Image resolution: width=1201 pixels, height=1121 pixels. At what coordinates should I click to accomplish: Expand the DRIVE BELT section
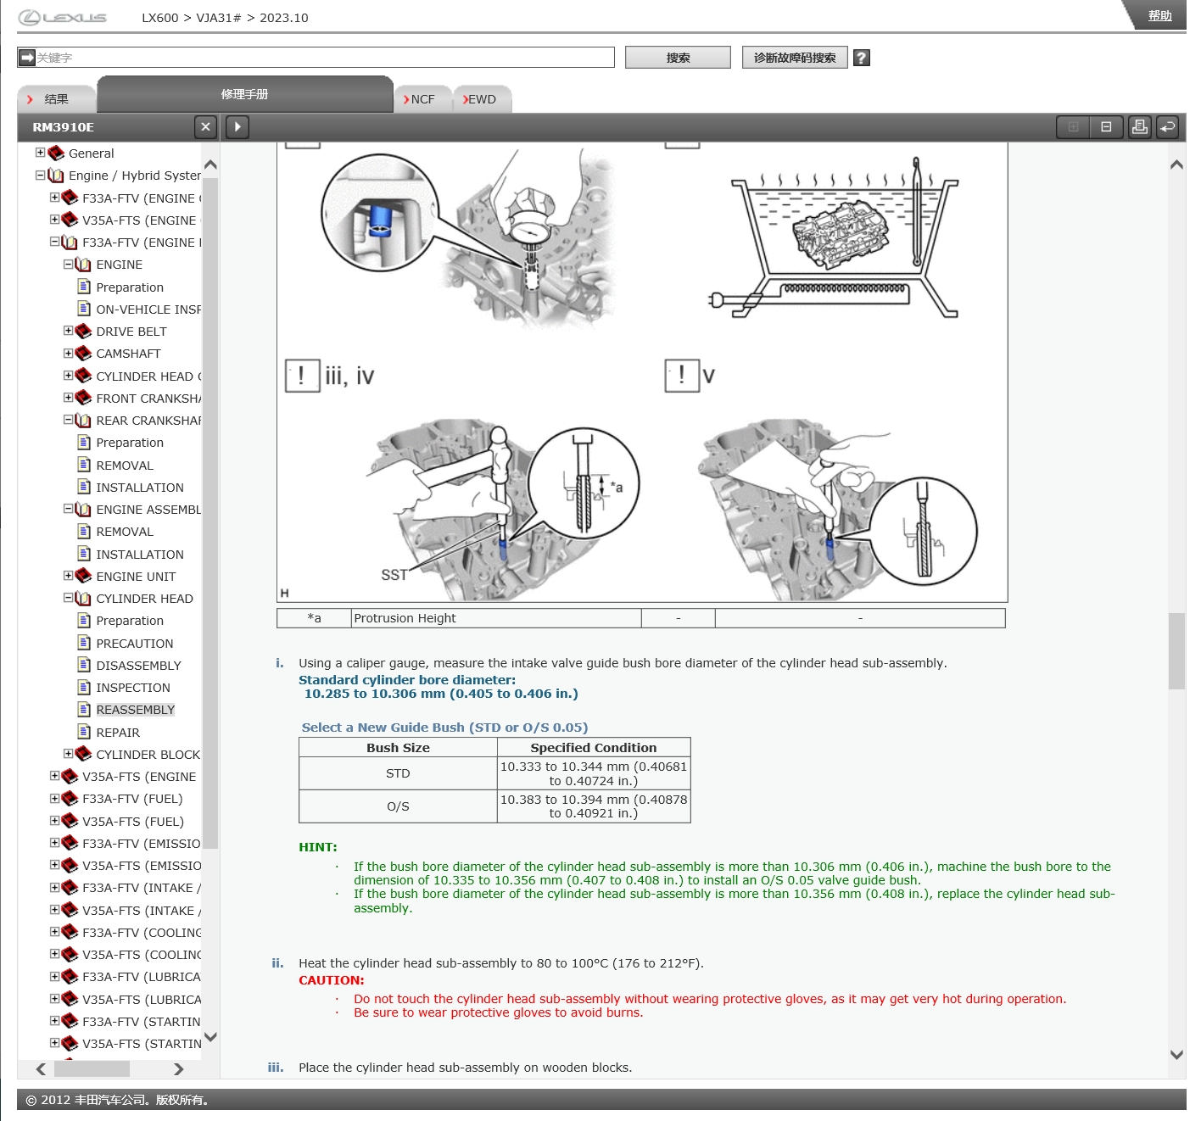[68, 331]
